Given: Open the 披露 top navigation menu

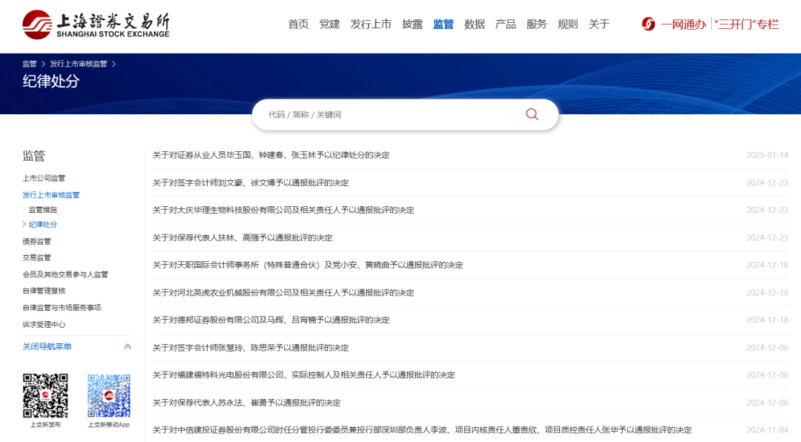Looking at the screenshot, I should pyautogui.click(x=412, y=24).
